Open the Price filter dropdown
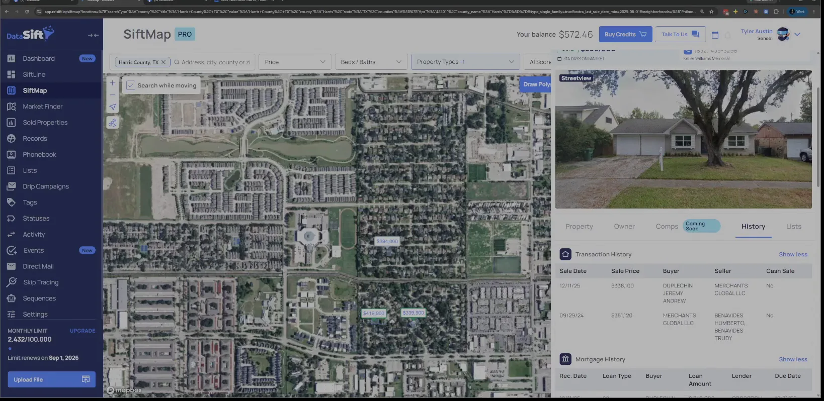The image size is (824, 401). pos(295,62)
